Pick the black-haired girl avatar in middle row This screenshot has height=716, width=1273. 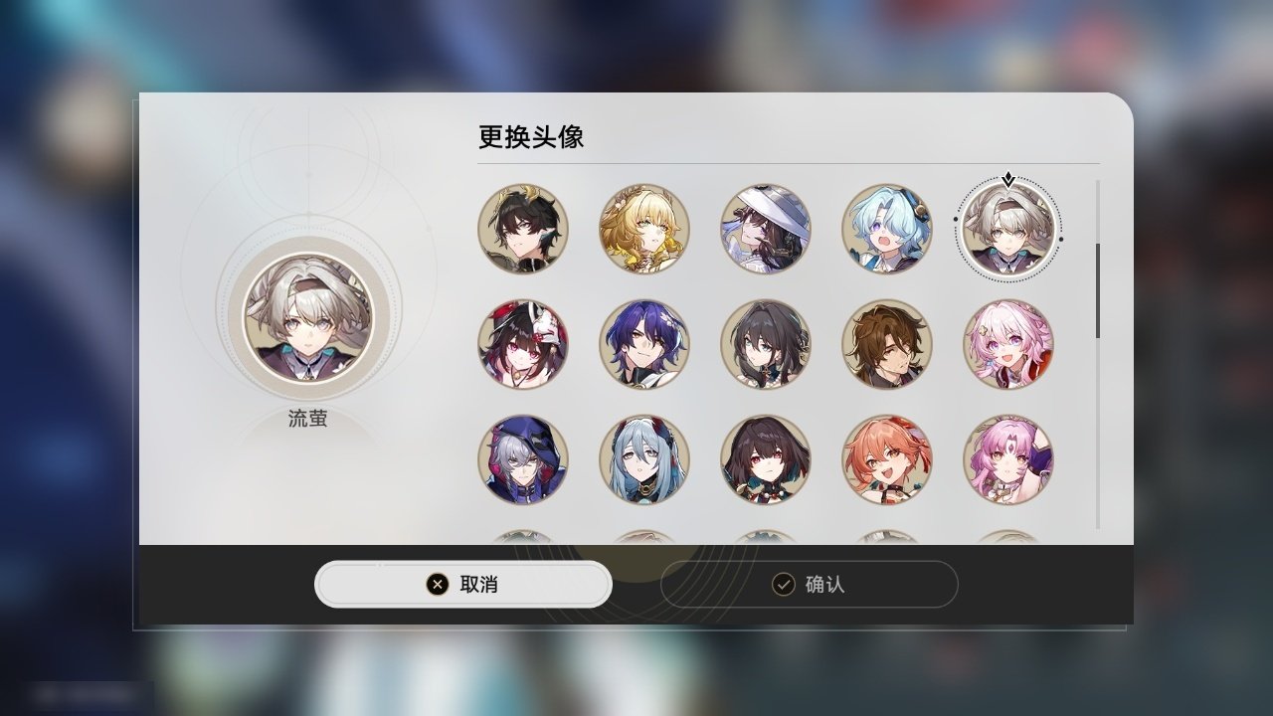[766, 344]
